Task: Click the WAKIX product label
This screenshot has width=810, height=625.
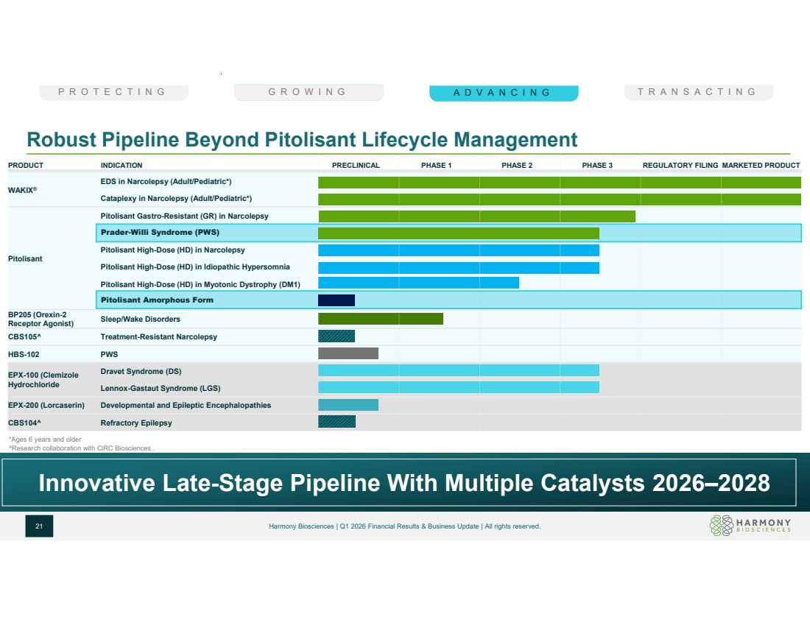Action: (23, 190)
